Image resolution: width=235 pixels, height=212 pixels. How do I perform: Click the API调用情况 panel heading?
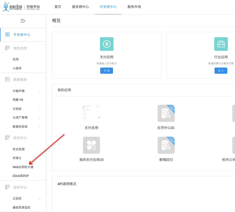[x=67, y=184]
